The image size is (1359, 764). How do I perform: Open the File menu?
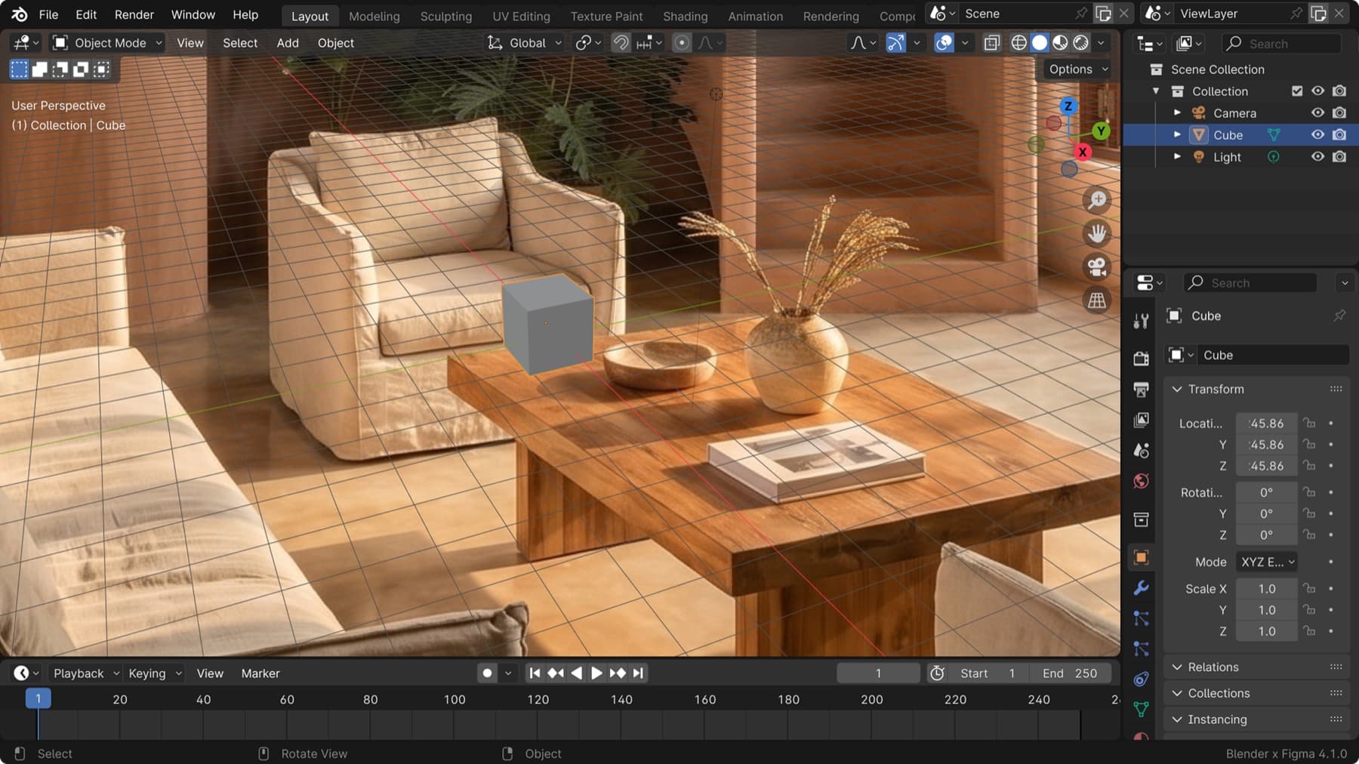click(x=48, y=15)
